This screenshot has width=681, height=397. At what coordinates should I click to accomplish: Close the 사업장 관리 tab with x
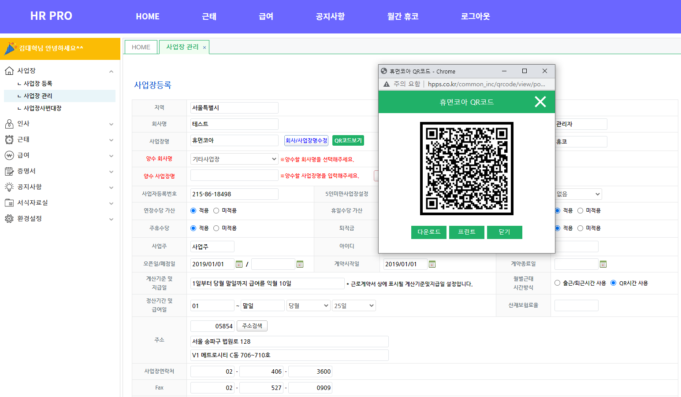click(x=205, y=48)
